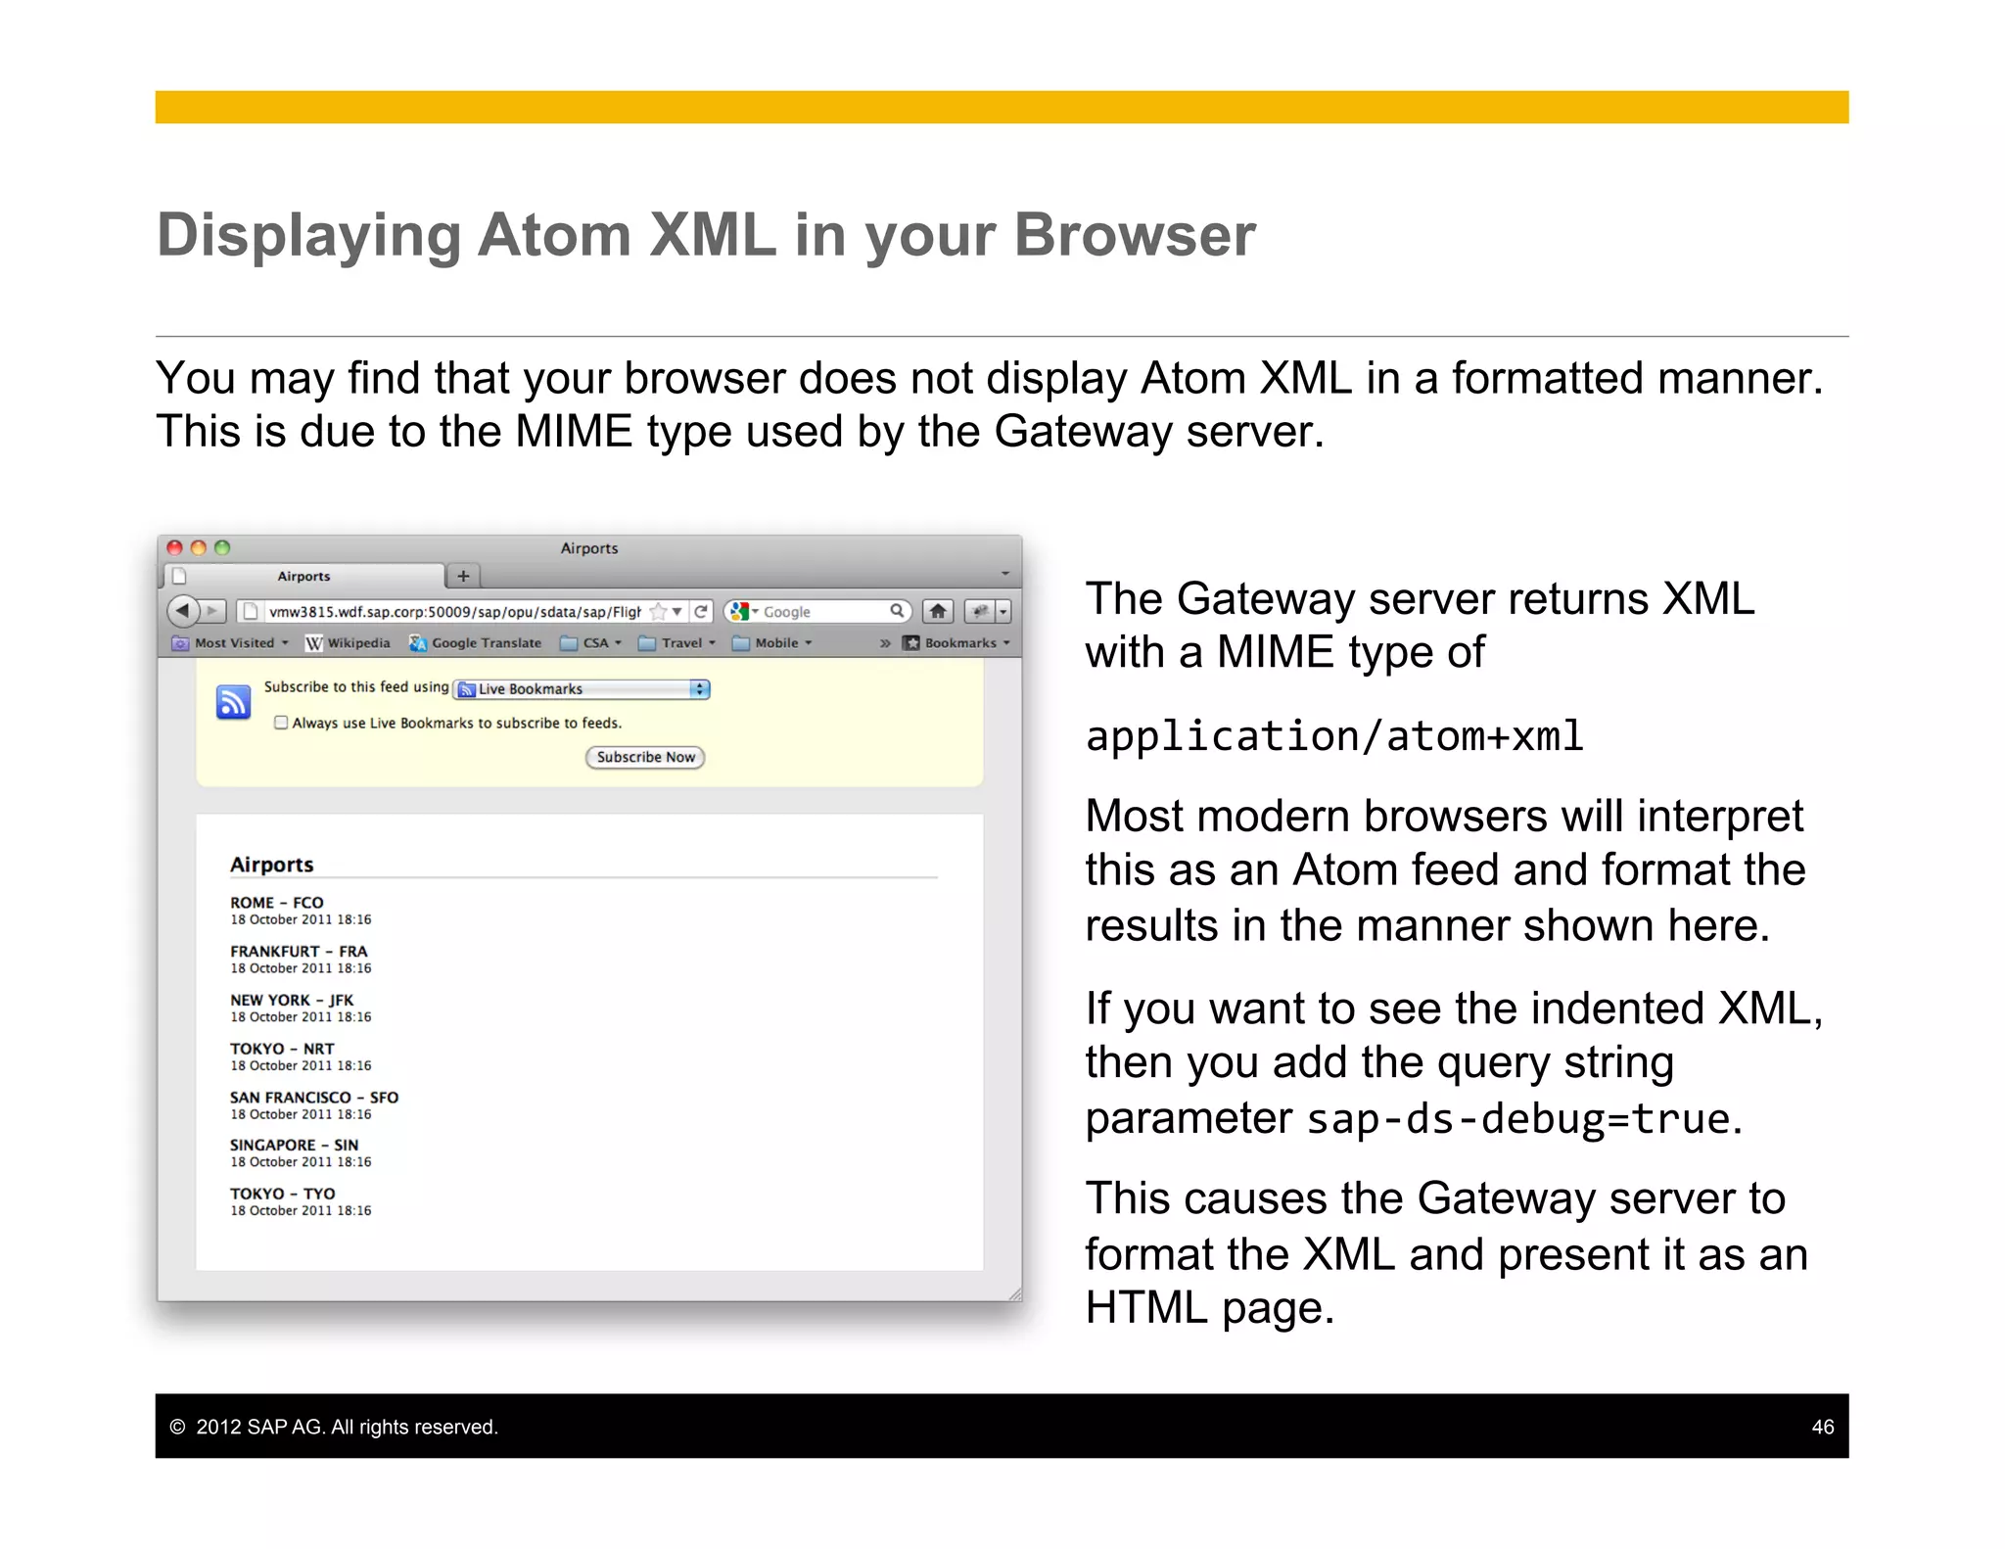Open a new tab with plus button

pyautogui.click(x=463, y=576)
